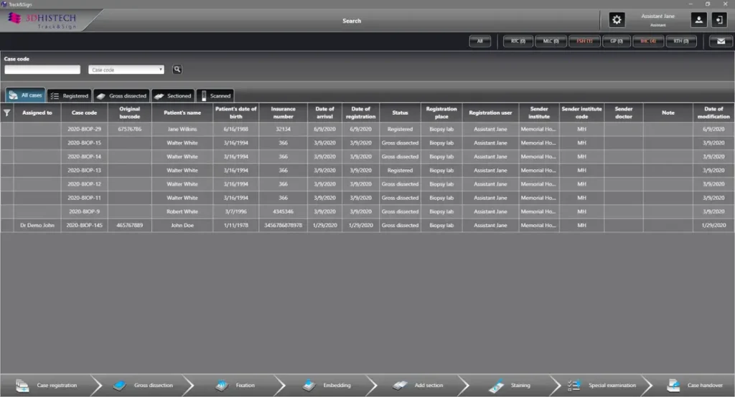Switch to the Gross dissected tab
Image resolution: width=735 pixels, height=397 pixels.
pyautogui.click(x=121, y=95)
